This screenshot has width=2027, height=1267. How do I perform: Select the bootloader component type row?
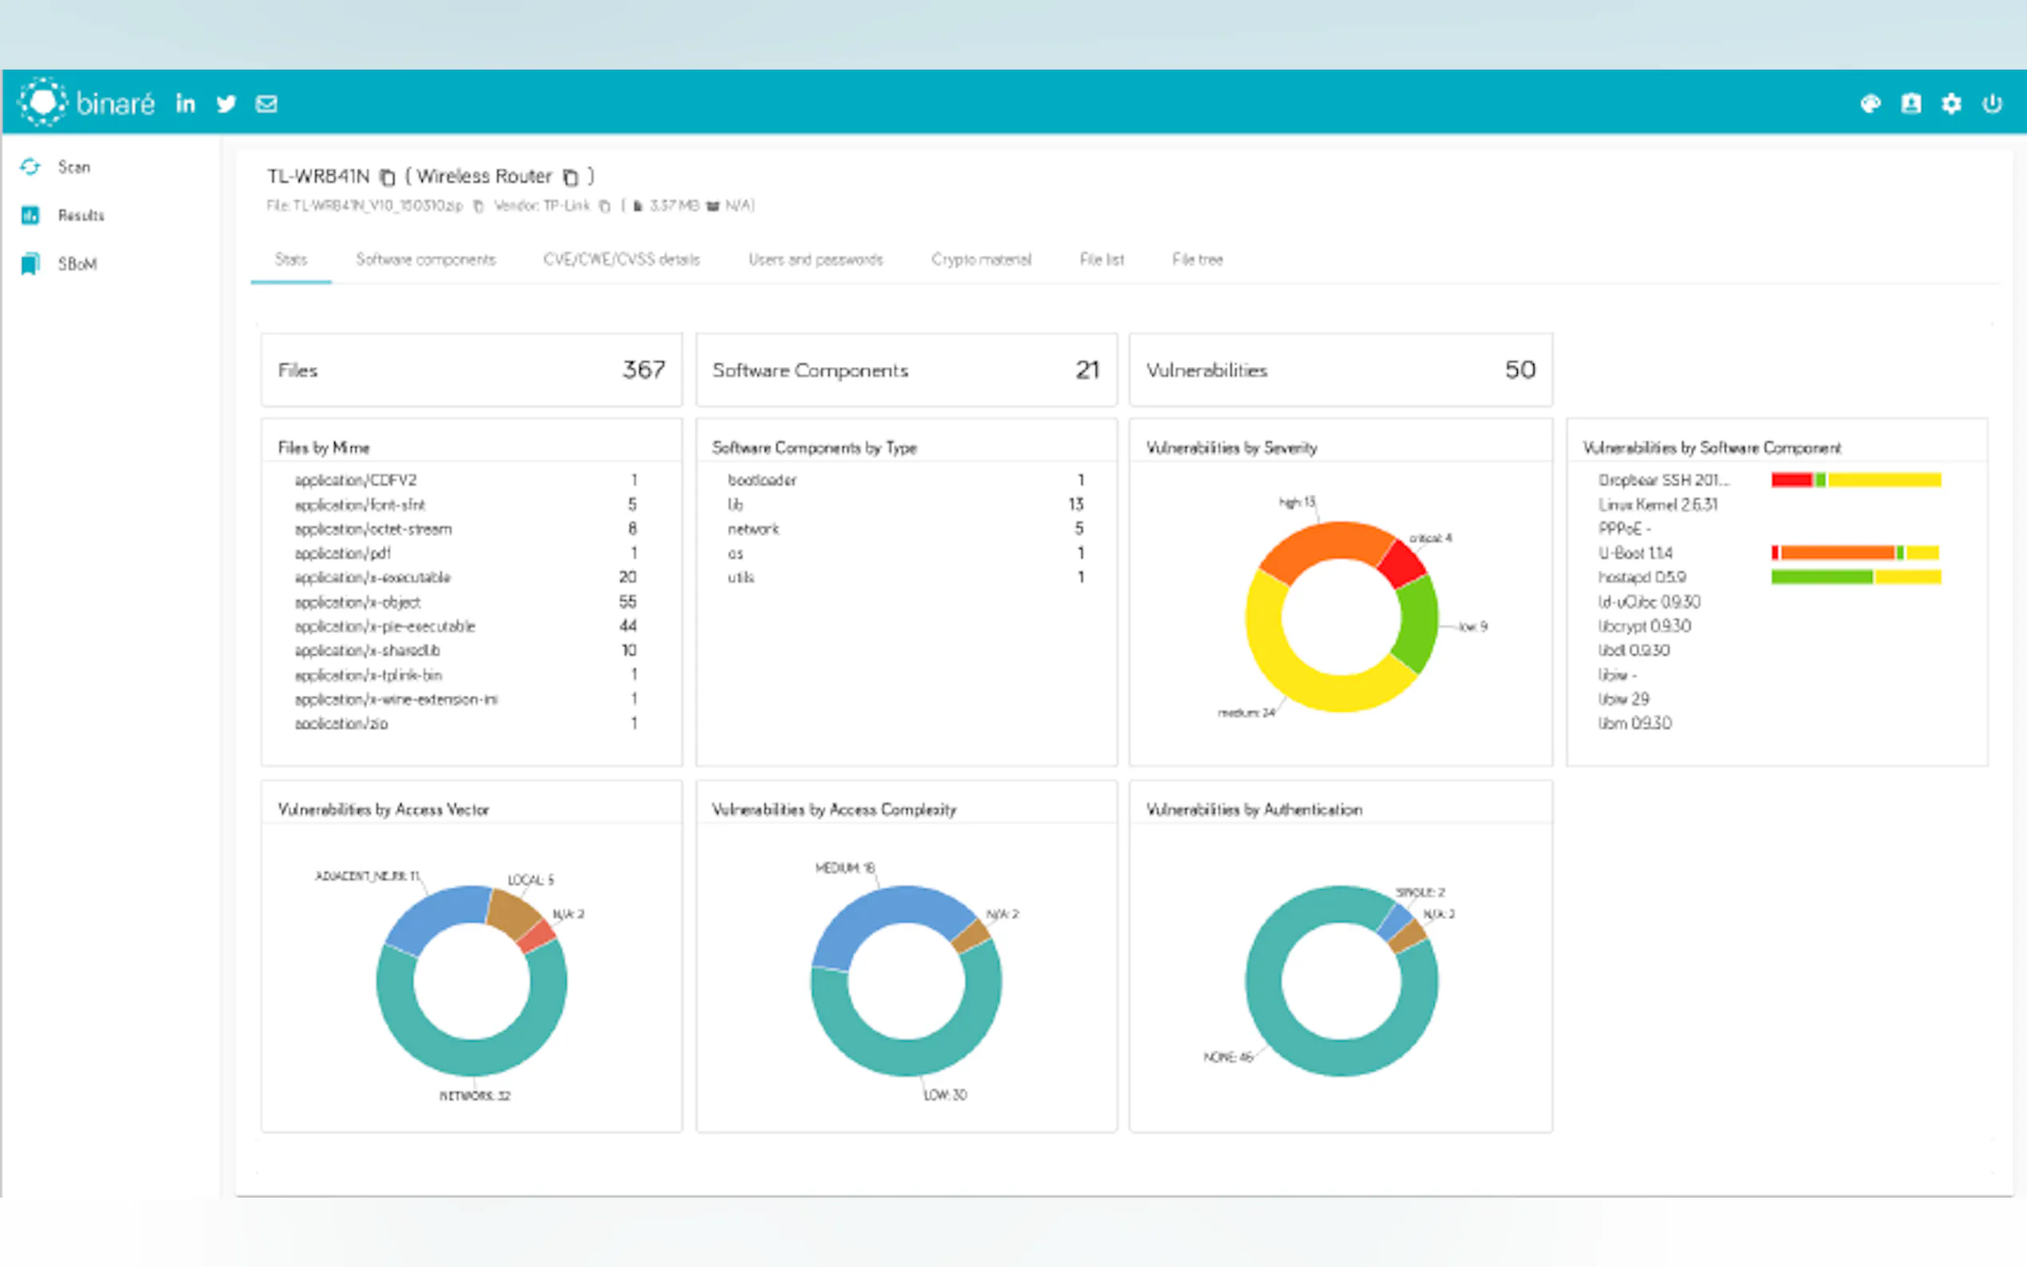(907, 480)
